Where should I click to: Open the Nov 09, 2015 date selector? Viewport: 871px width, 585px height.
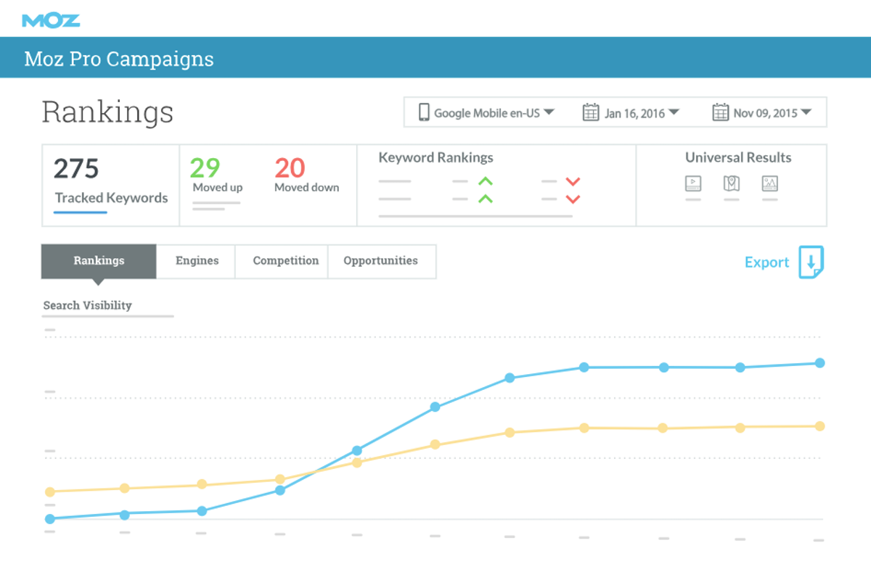click(808, 112)
